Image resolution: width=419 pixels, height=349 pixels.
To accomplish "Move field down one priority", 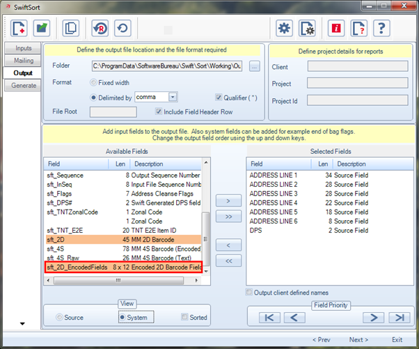I will 374,318.
